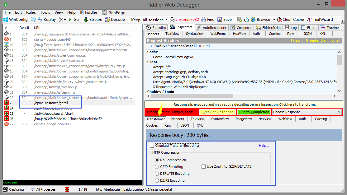The image size is (347, 195).
Task: Sort sessions by Result column header
Action: tap(24, 28)
